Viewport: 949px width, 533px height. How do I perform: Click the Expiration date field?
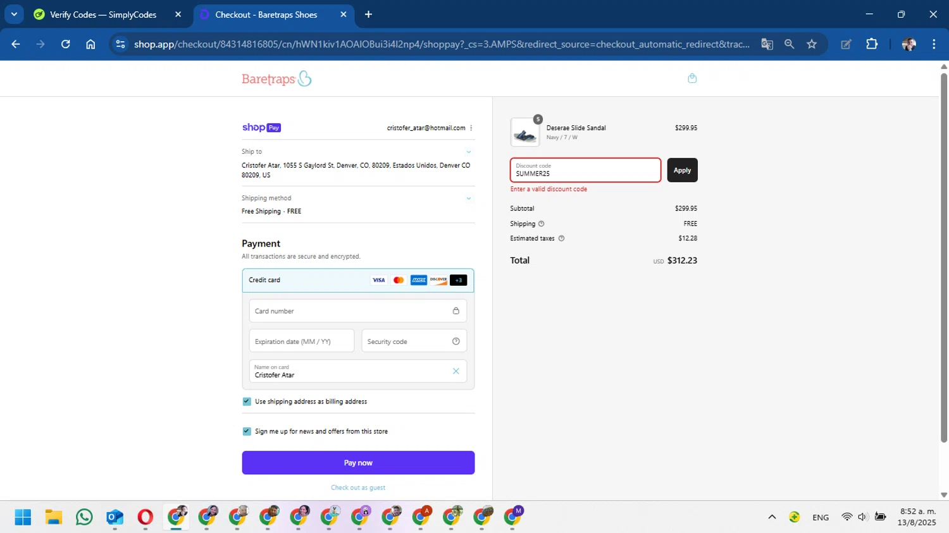tap(302, 341)
